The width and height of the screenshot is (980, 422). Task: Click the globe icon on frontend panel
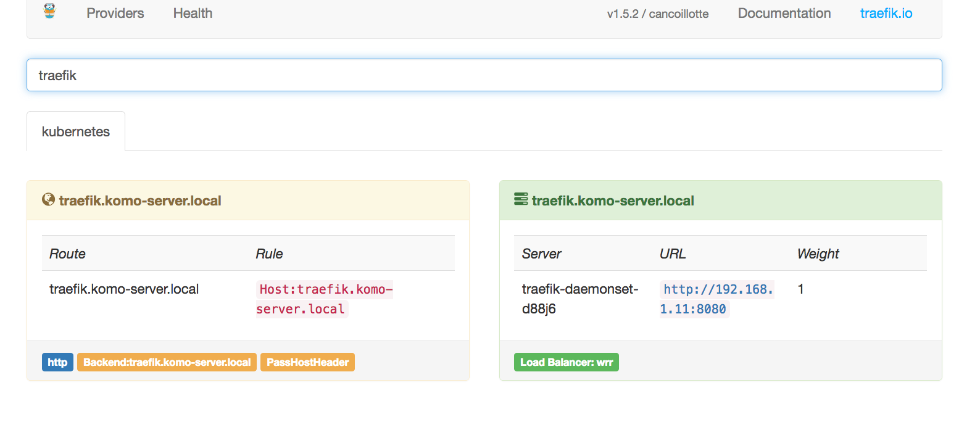48,199
